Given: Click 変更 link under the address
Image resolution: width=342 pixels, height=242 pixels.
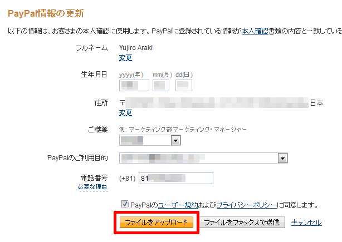Looking at the screenshot, I should [x=126, y=112].
